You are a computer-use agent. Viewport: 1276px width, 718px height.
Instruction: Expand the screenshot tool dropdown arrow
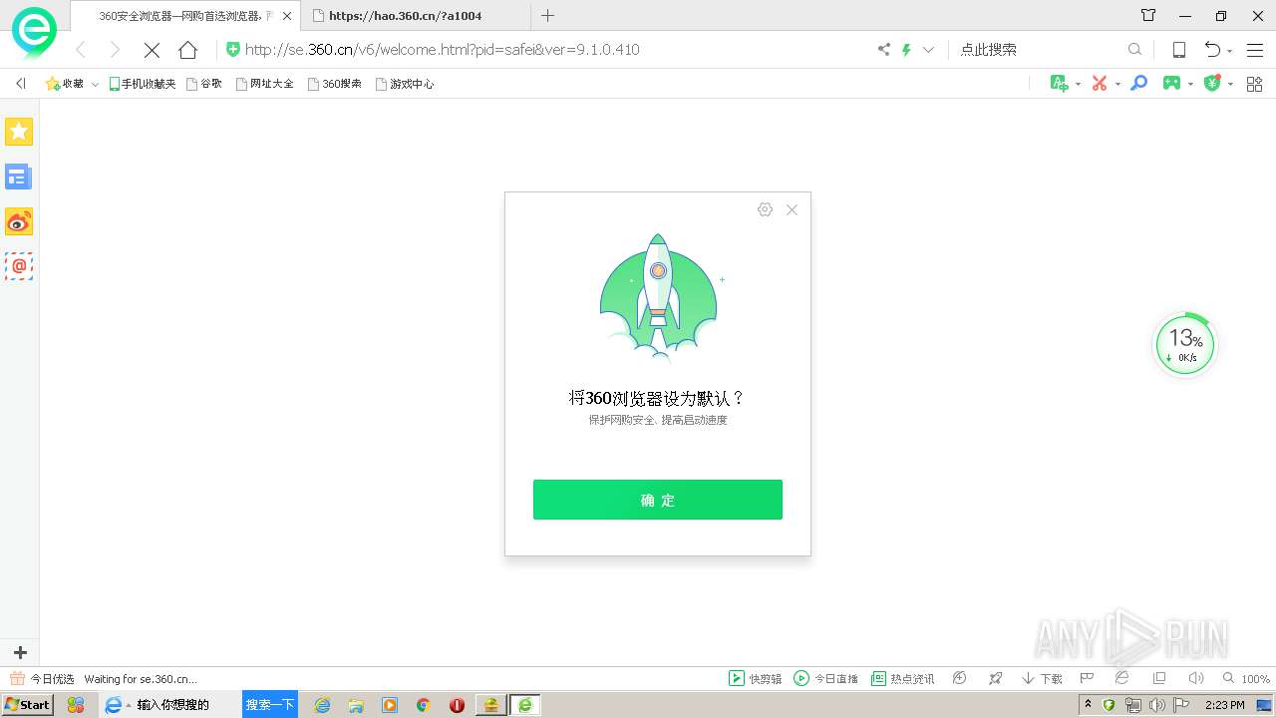[x=1117, y=85]
